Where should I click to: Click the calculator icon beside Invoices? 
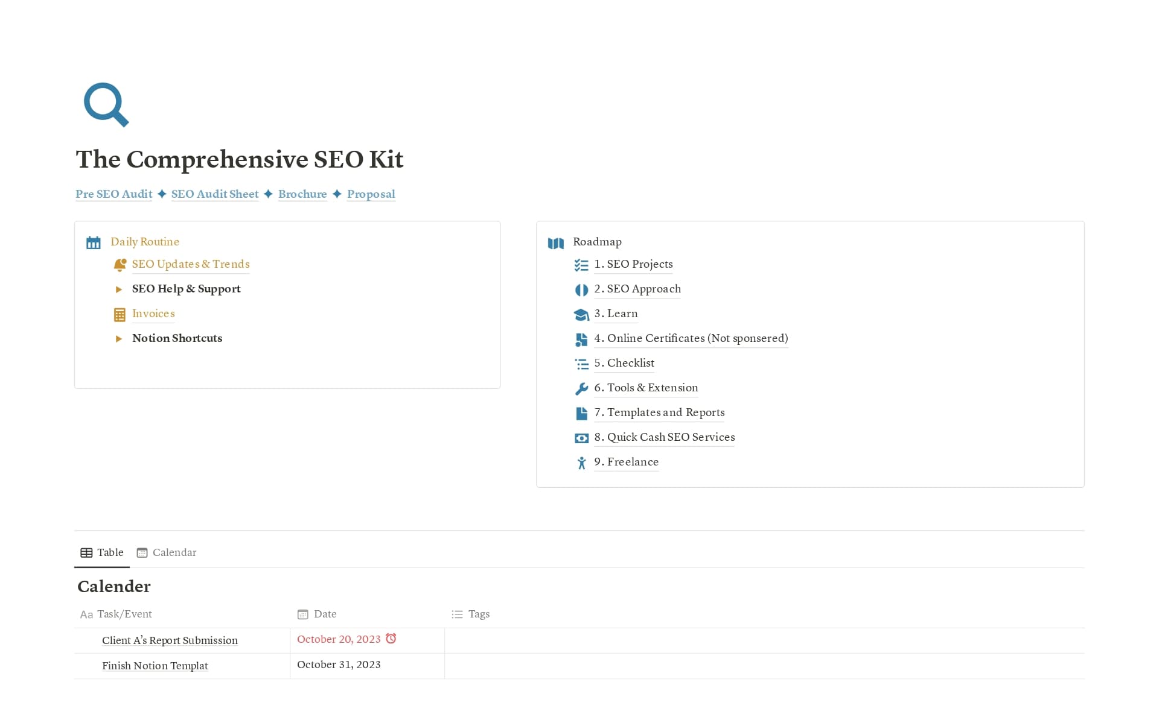(120, 314)
